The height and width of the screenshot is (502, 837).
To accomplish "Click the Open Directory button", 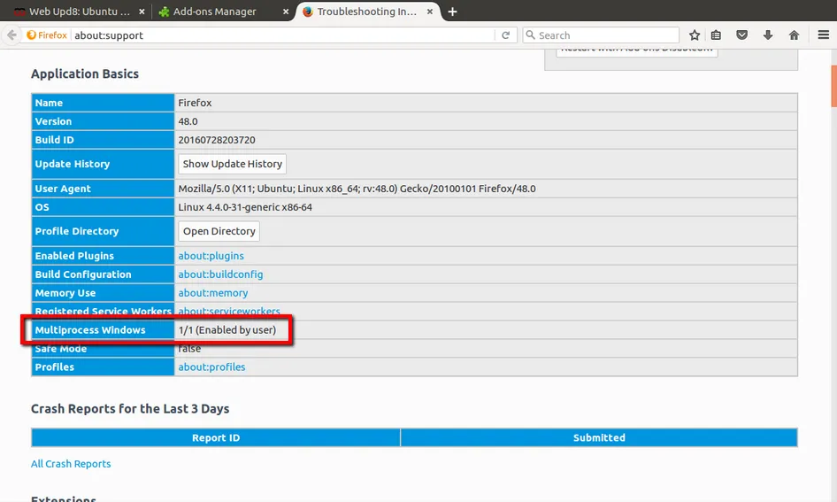I will (219, 231).
